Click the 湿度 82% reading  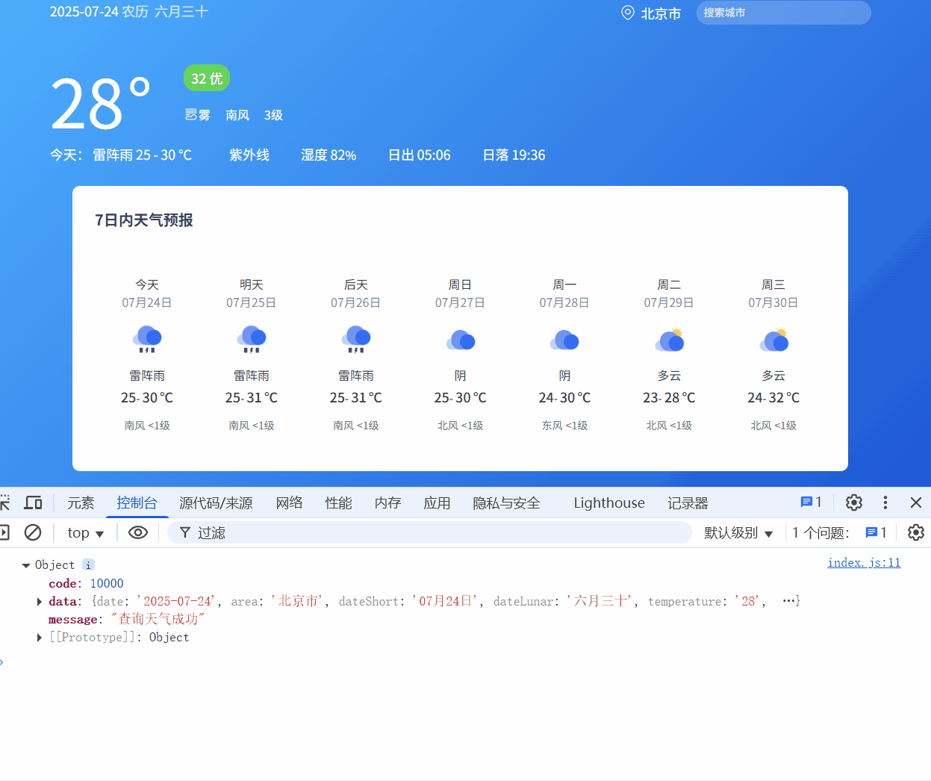pos(329,155)
